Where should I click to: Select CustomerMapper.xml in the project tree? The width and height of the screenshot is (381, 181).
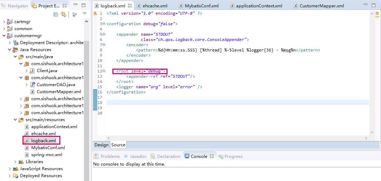click(59, 92)
